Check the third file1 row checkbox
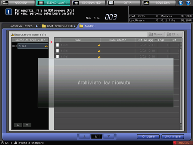 57,57
